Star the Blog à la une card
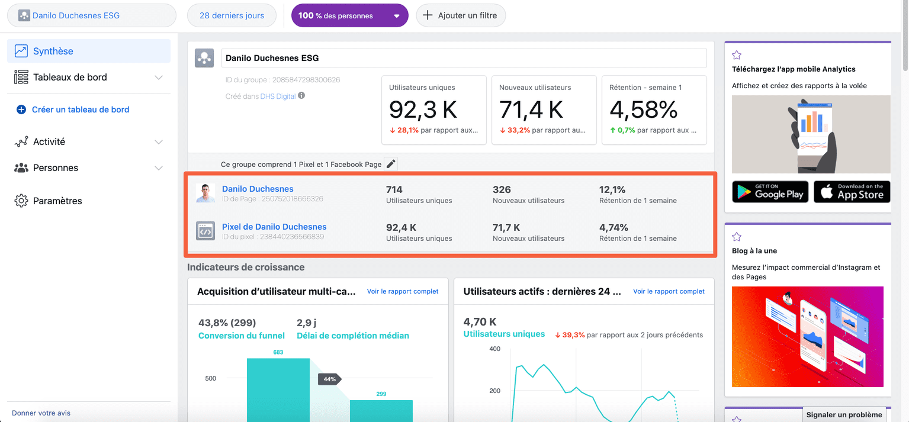This screenshot has width=909, height=422. [737, 237]
